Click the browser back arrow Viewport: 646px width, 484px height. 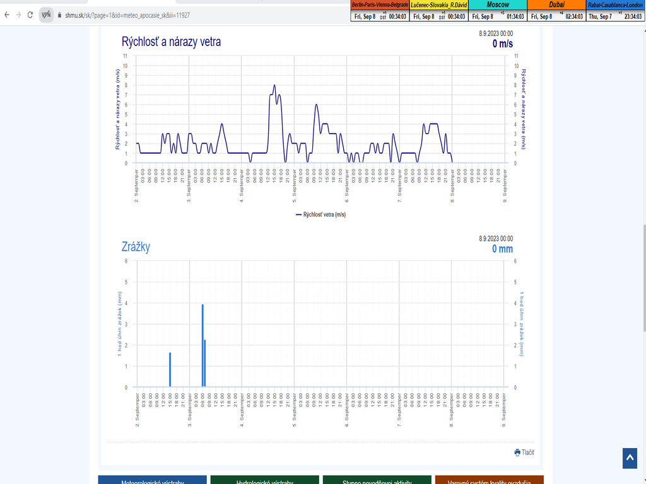point(7,14)
